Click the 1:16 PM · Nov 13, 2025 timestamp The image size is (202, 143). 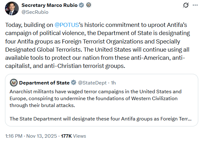(31, 136)
